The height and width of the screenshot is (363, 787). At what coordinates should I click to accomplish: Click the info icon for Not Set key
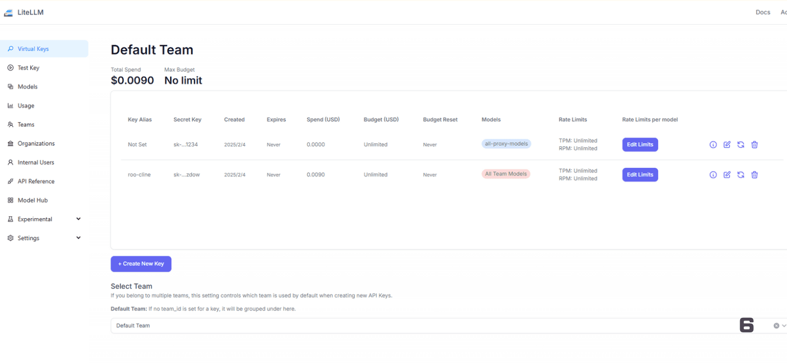pos(713,145)
